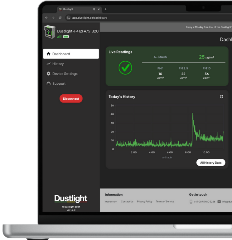Click the browser forward arrow
Viewport: 232px width, 240px height.
[53, 18]
